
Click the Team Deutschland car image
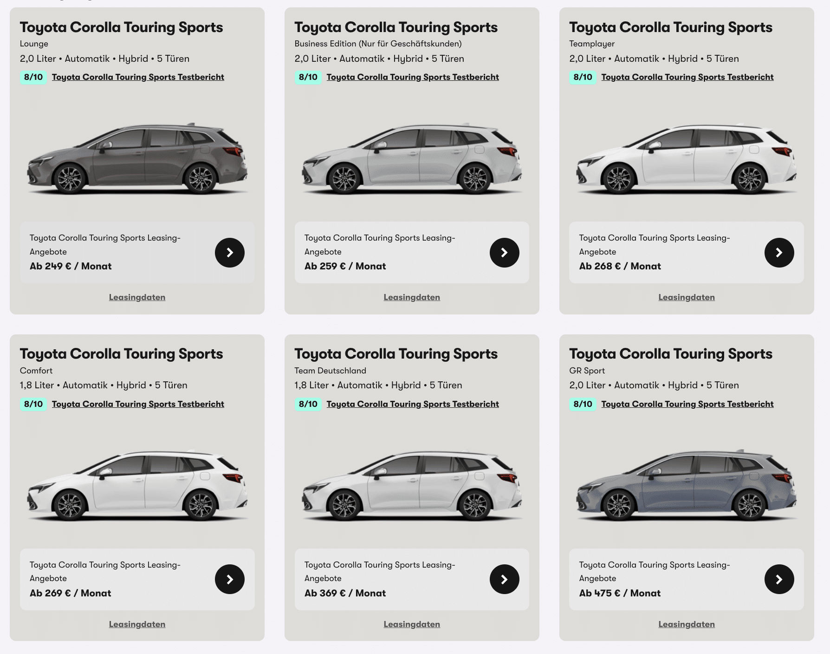click(x=412, y=486)
